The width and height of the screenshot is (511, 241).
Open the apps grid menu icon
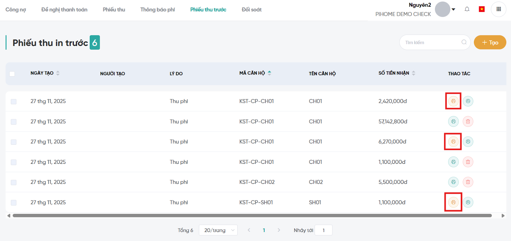pos(499,9)
